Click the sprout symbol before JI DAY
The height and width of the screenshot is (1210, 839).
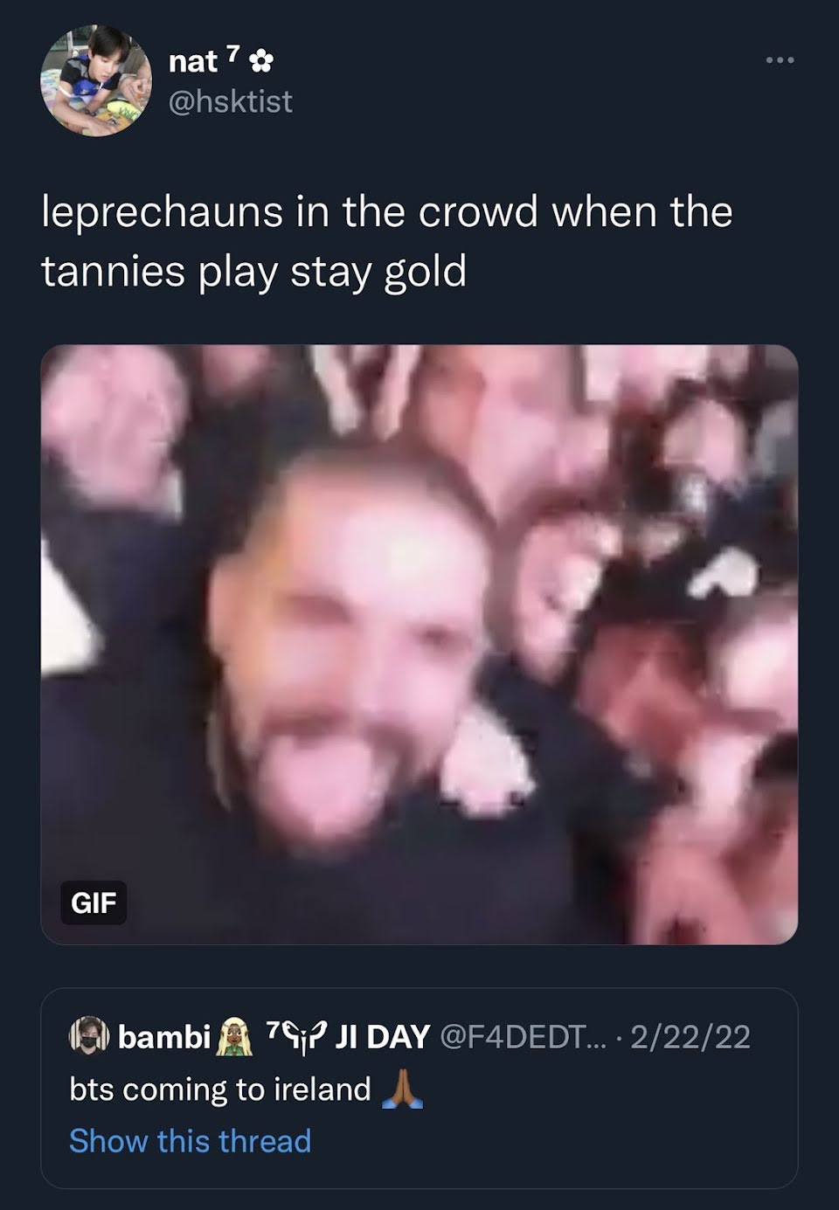pyautogui.click(x=306, y=1037)
